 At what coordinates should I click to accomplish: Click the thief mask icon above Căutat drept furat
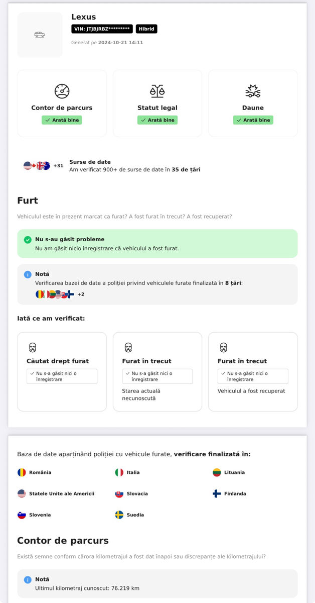[x=33, y=347]
